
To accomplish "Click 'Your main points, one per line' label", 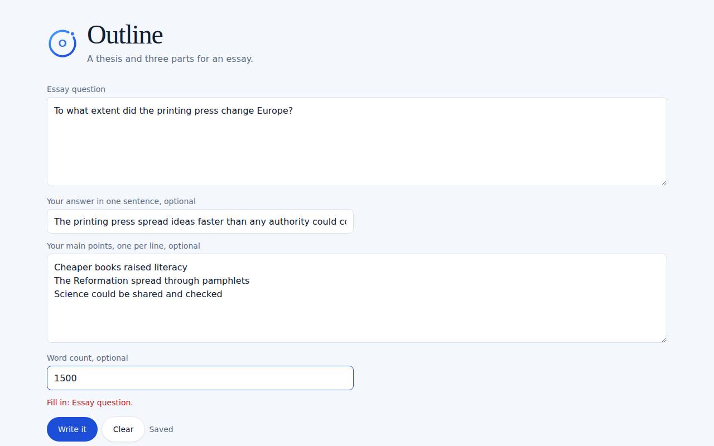I will tap(123, 246).
